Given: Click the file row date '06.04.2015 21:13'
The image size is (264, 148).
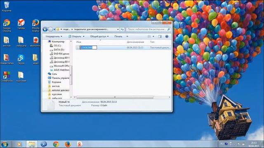Looking at the screenshot, I should [x=135, y=48].
